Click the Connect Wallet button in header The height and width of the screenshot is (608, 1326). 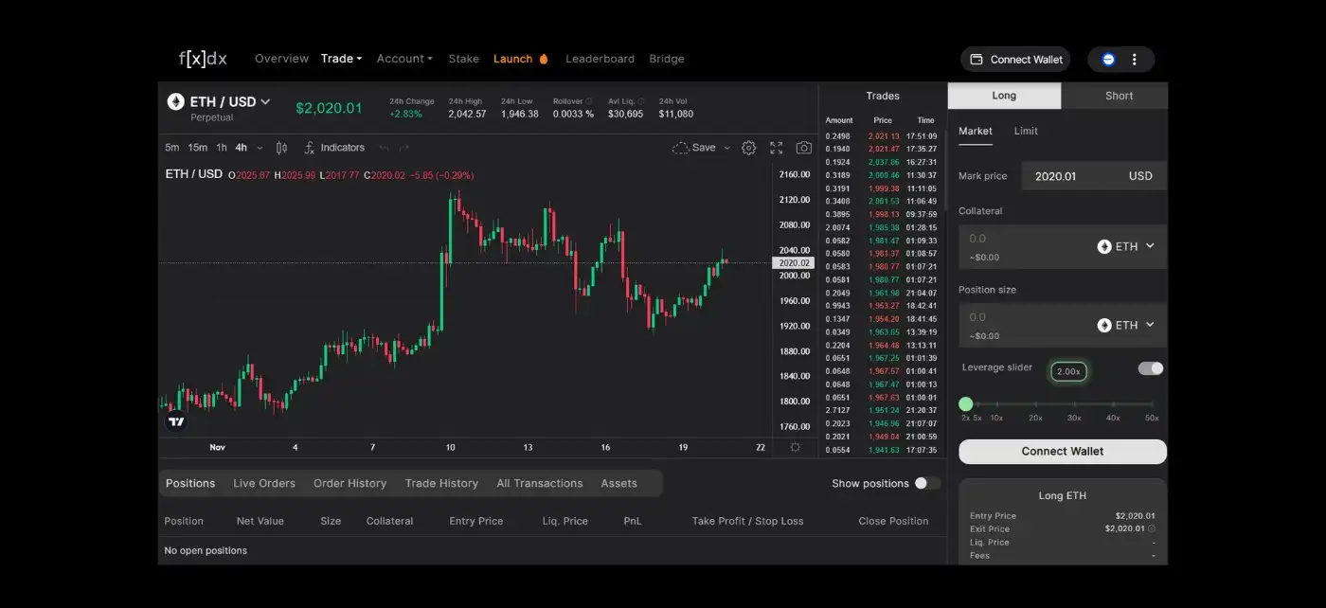click(x=1015, y=60)
